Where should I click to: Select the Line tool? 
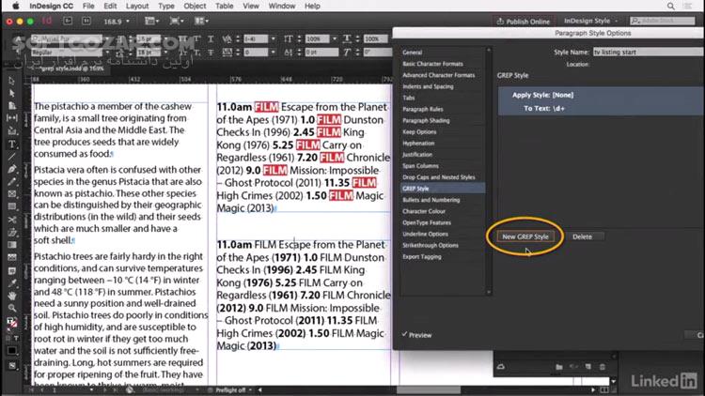[11, 157]
